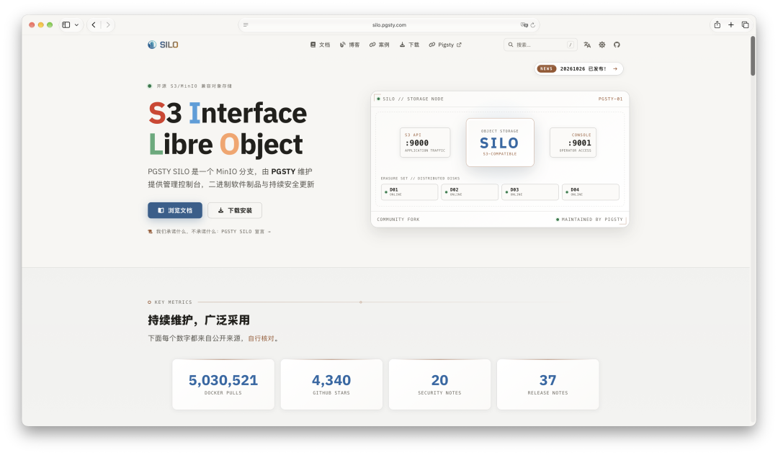Click the SILO object storage center box

coord(500,143)
